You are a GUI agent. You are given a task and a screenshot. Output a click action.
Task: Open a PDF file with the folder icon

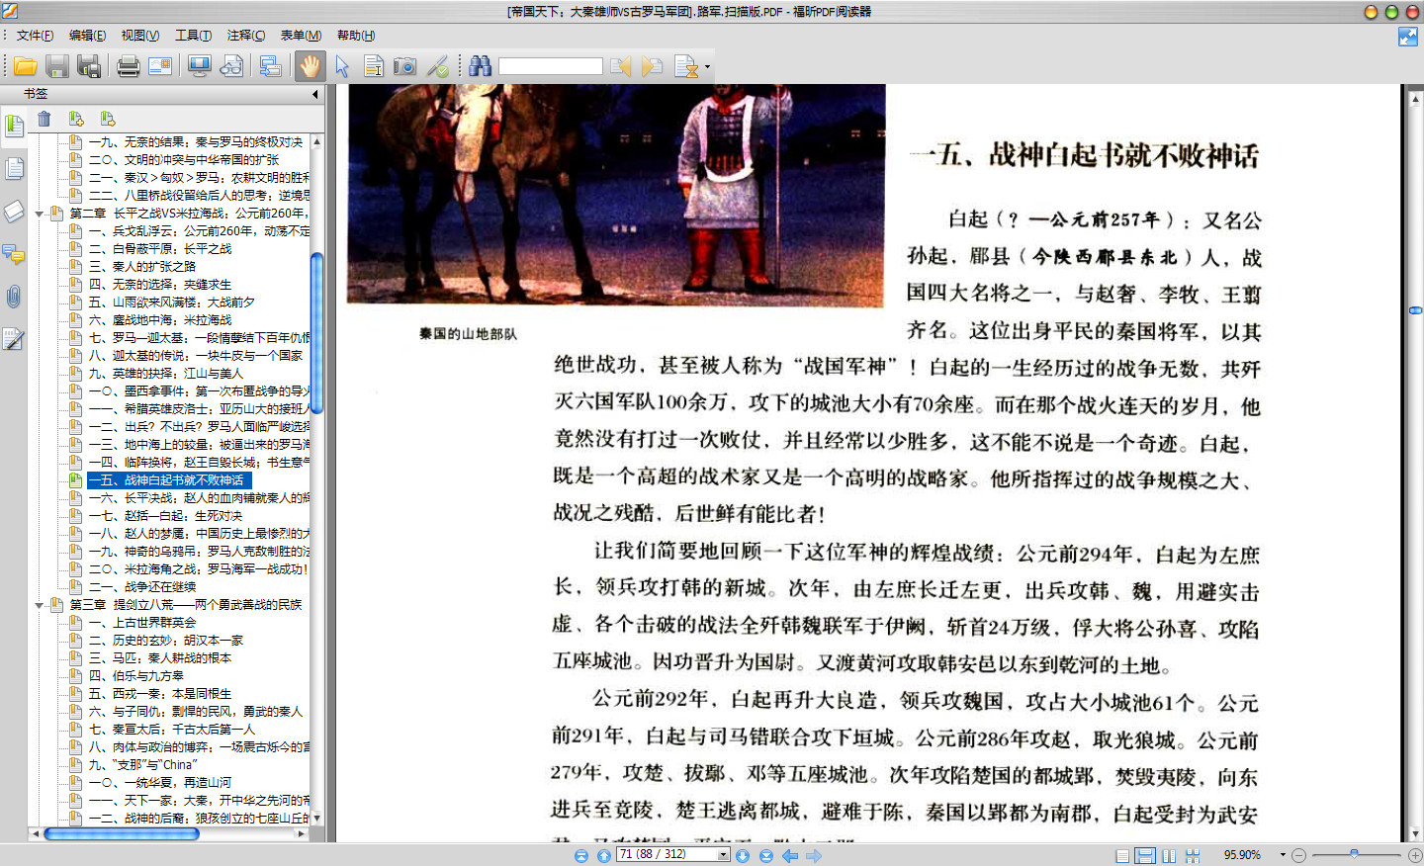(26, 66)
